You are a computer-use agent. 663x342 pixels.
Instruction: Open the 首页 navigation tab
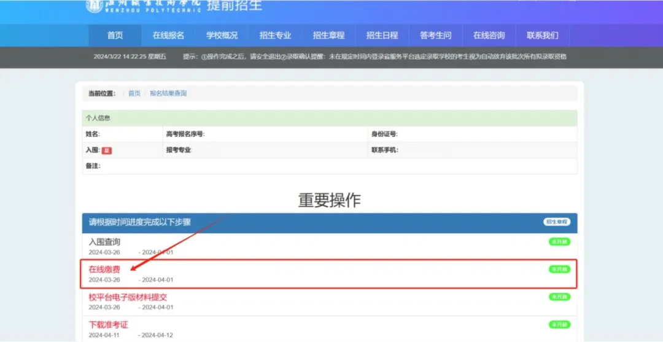(115, 36)
